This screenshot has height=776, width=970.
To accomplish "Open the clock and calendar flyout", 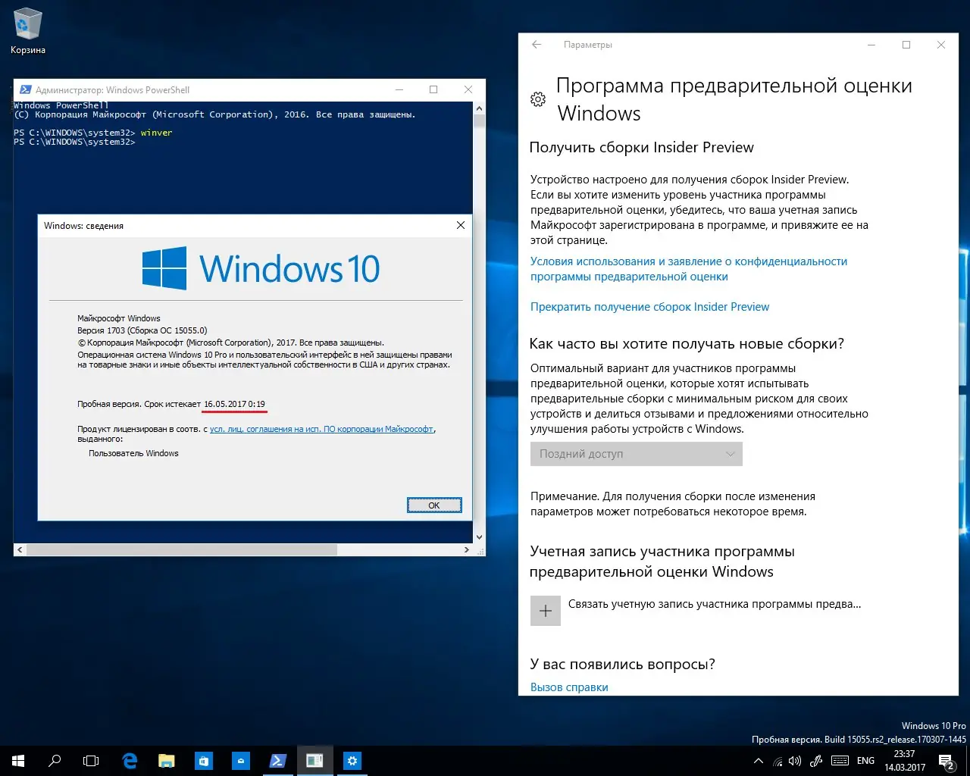I will coord(905,761).
